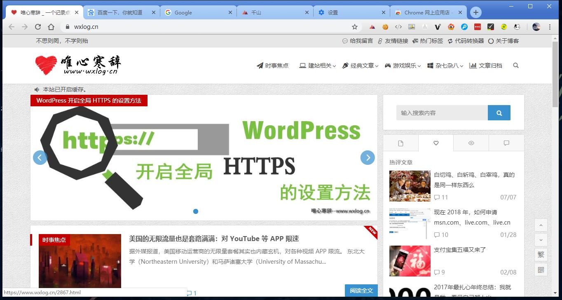Show previous slide in the banner carousel
This screenshot has height=300, width=562.
tap(40, 157)
